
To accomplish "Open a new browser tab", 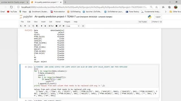I will click(x=65, y=2).
